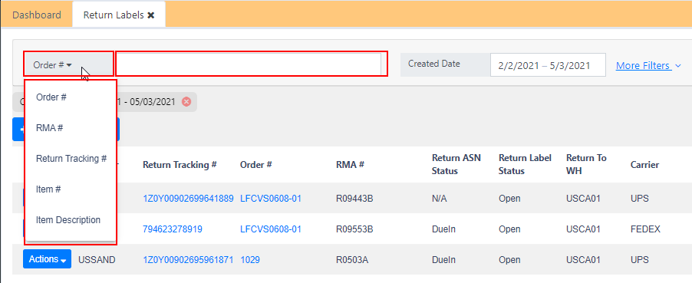692x283 pixels.
Task: Open order LFCVS0608-01 in R09553B row
Action: [x=271, y=229]
